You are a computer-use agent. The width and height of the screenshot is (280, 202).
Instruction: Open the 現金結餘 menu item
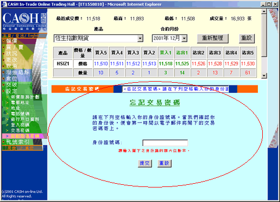18,72
